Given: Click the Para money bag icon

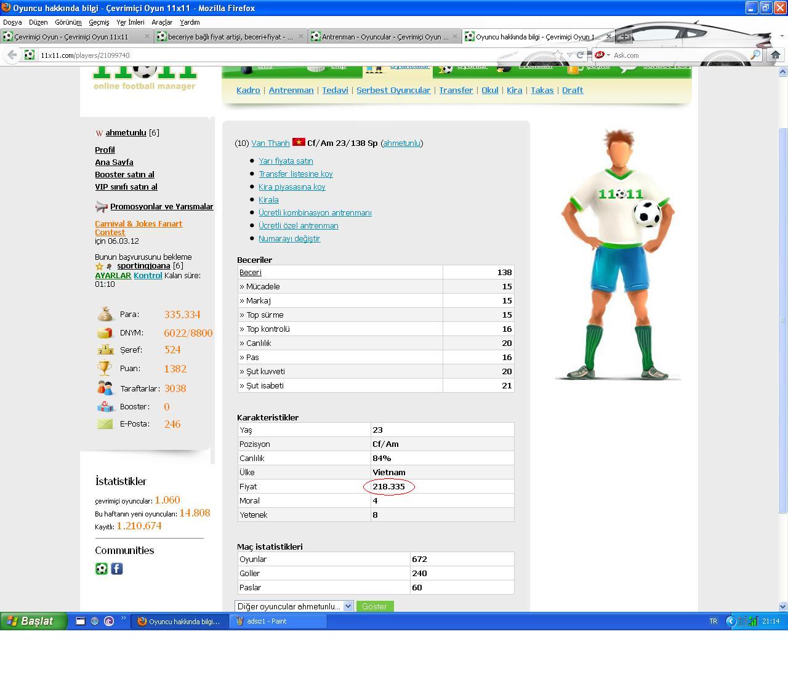Looking at the screenshot, I should pos(105,315).
